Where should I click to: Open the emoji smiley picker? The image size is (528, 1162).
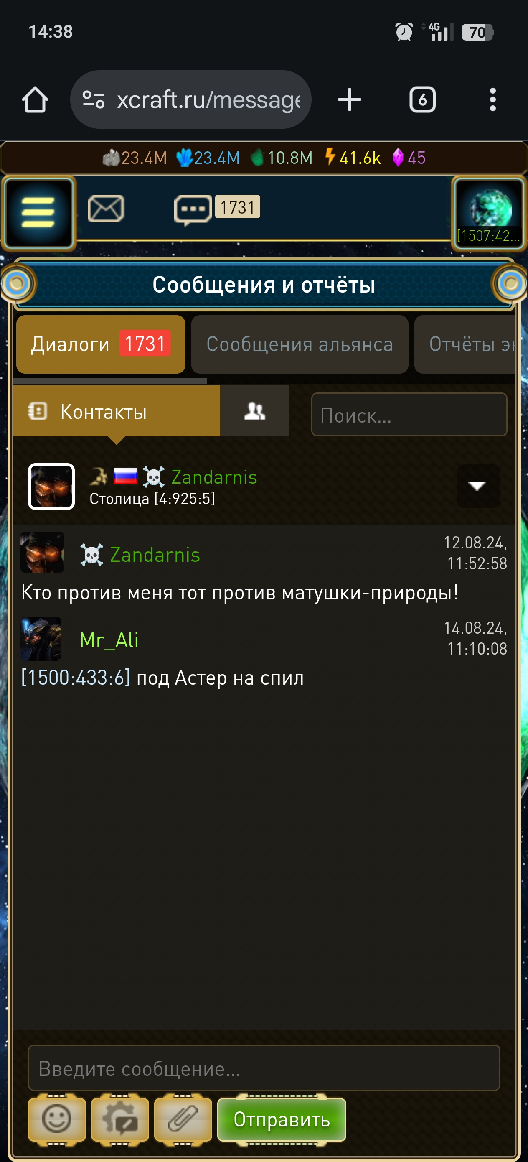[57, 1119]
